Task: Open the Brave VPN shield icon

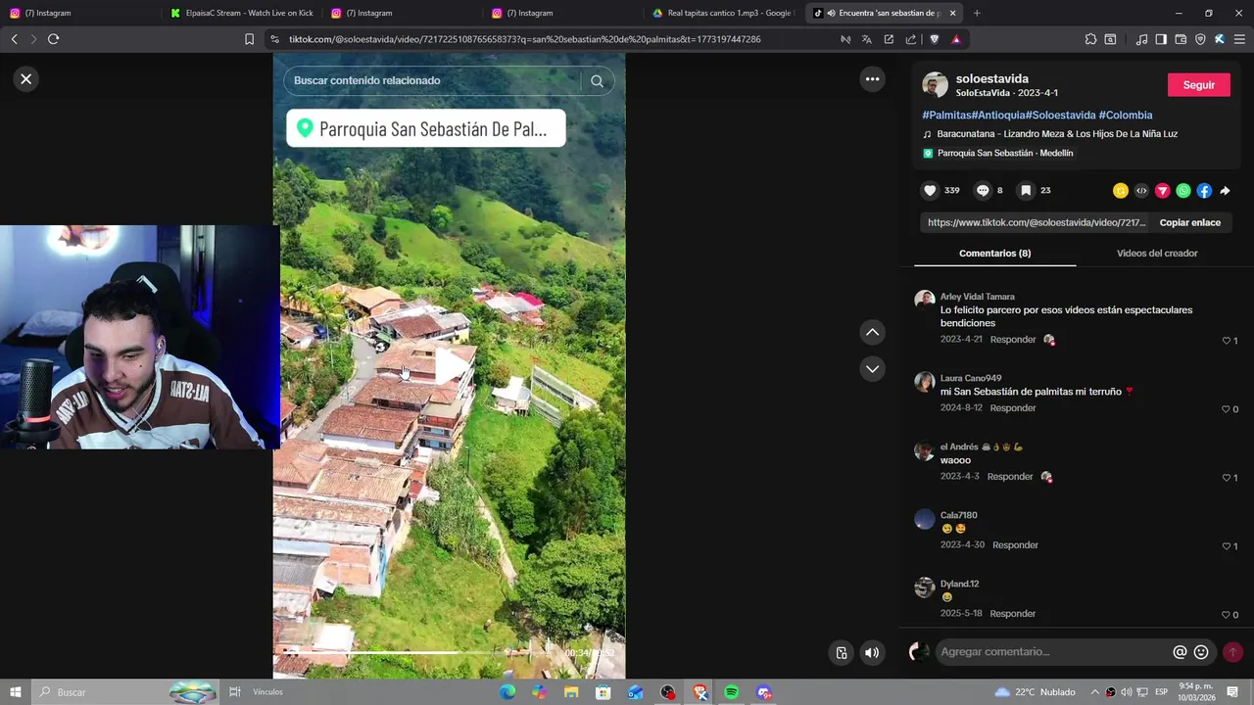Action: pyautogui.click(x=1200, y=39)
